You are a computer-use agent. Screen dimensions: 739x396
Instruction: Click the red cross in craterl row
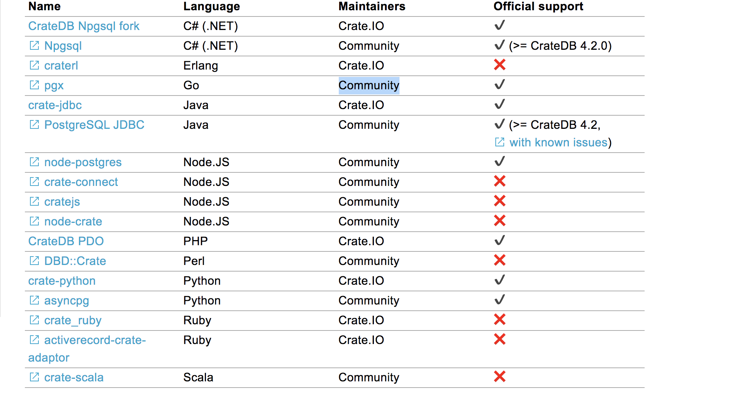click(500, 65)
